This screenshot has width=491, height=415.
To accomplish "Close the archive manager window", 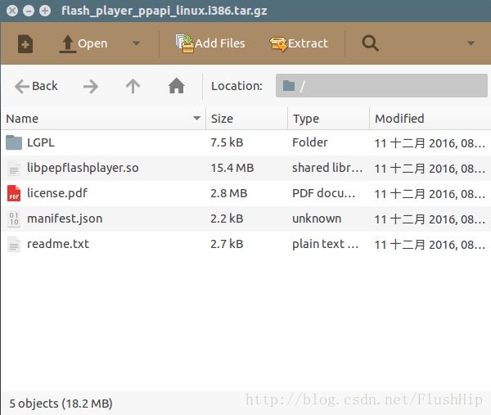I will [12, 11].
